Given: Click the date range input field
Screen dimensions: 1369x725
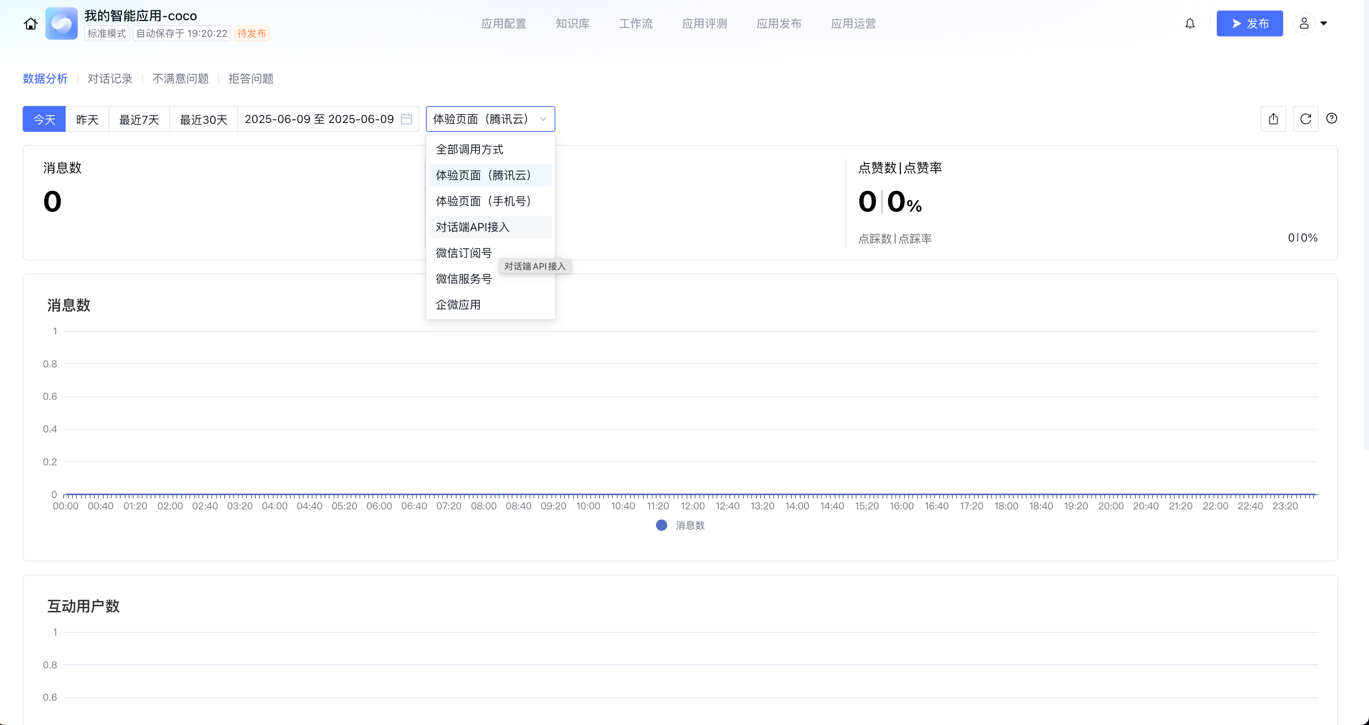Looking at the screenshot, I should pyautogui.click(x=319, y=119).
